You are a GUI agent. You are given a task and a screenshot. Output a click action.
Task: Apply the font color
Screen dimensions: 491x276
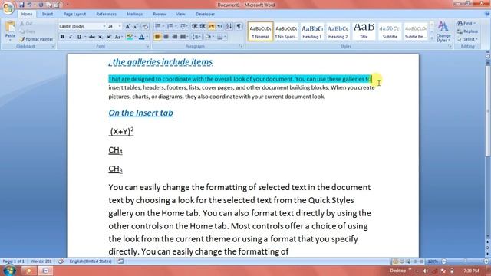(141, 37)
